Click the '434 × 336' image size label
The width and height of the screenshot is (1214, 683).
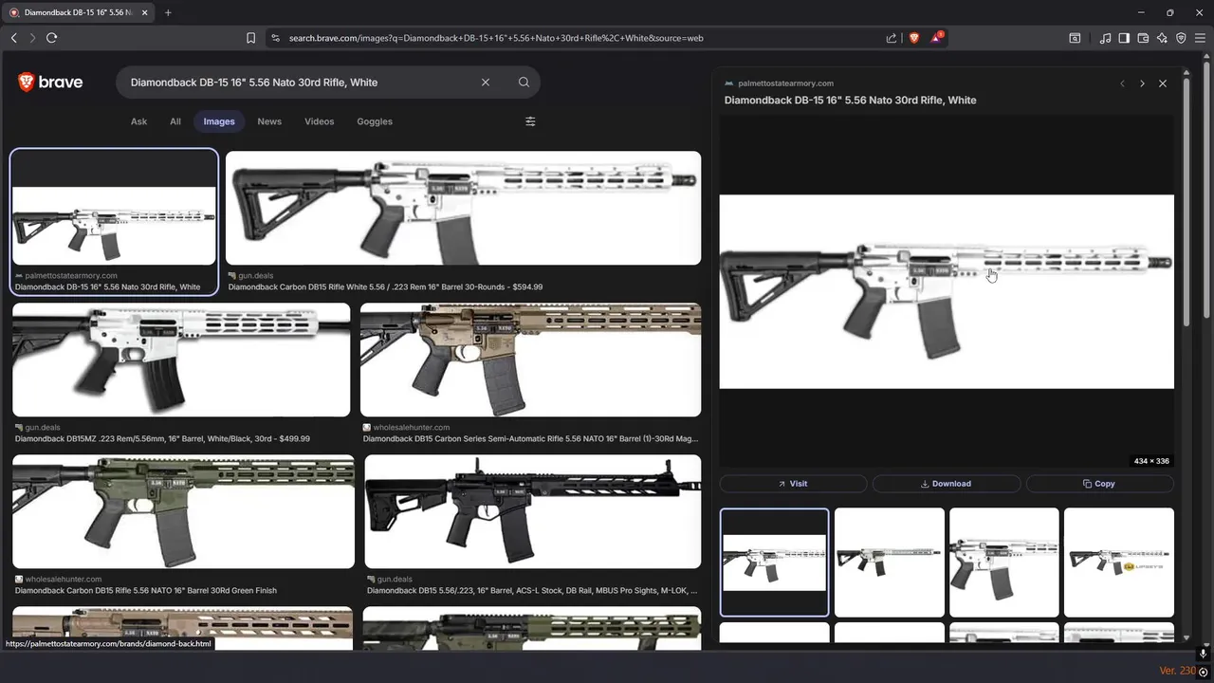(x=1151, y=461)
